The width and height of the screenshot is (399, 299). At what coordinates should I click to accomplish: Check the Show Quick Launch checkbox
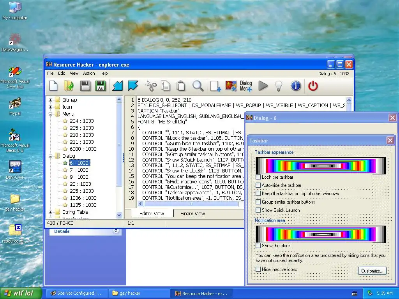(x=258, y=210)
